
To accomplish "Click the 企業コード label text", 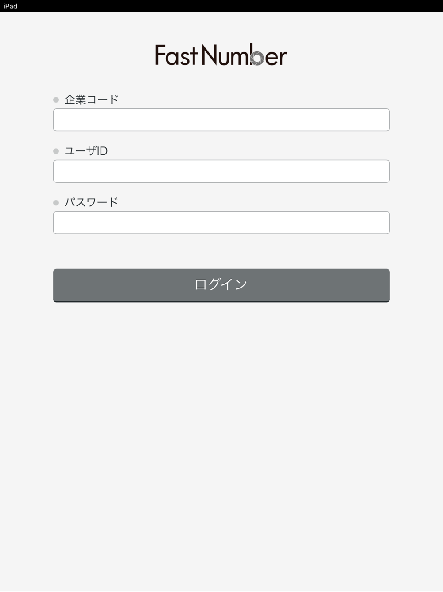I will click(92, 100).
